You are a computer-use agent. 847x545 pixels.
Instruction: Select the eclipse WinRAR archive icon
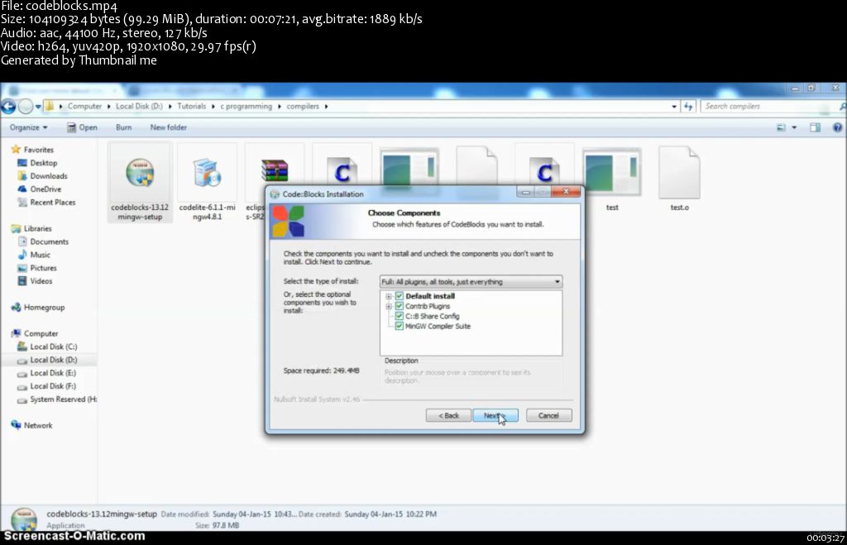tap(274, 172)
